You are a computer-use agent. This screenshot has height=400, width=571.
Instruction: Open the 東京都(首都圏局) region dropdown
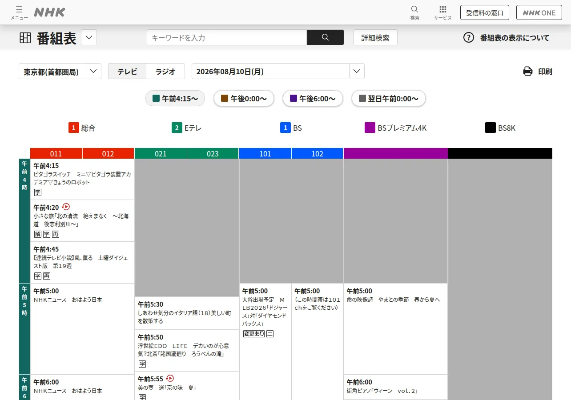pos(60,71)
